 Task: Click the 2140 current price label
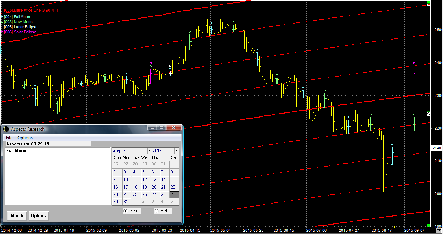click(x=436, y=148)
